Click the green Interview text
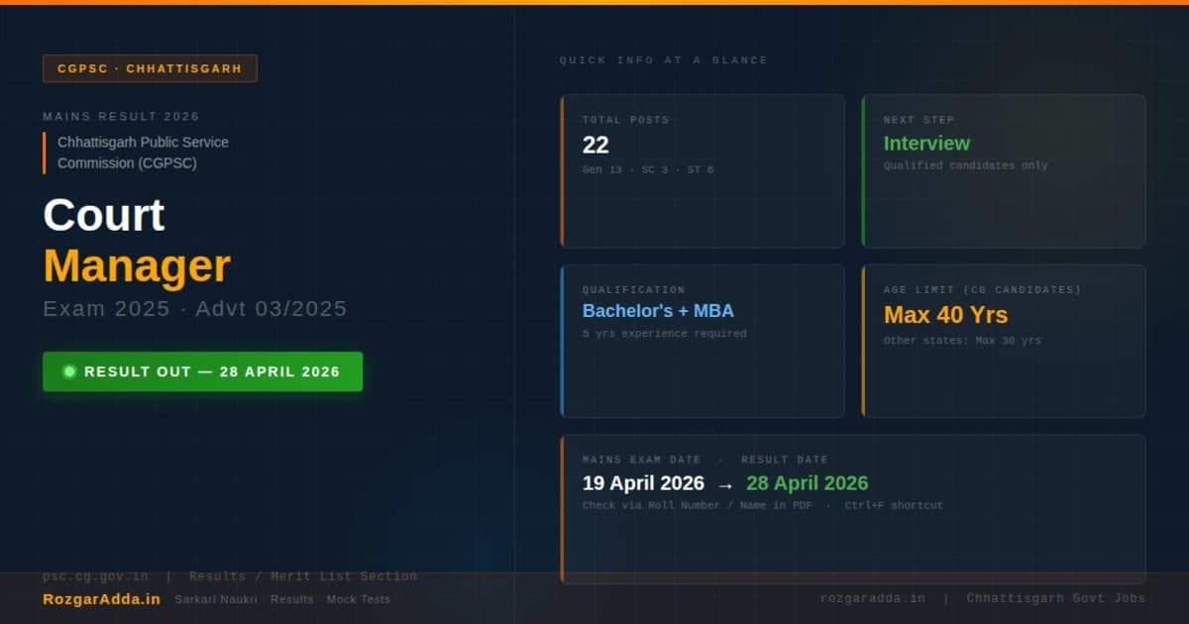Screen dimensions: 1189x624 (x=926, y=144)
